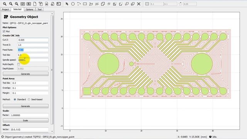This screenshot has height=139, width=247.
Task: Click the Grid X toolbar field
Action: click(x=156, y=4)
